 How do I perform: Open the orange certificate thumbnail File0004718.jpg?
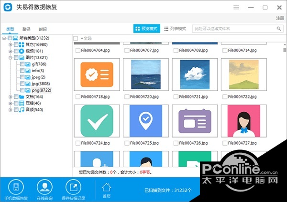click(97, 74)
